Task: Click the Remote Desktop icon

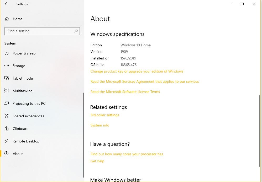Action: (7, 141)
